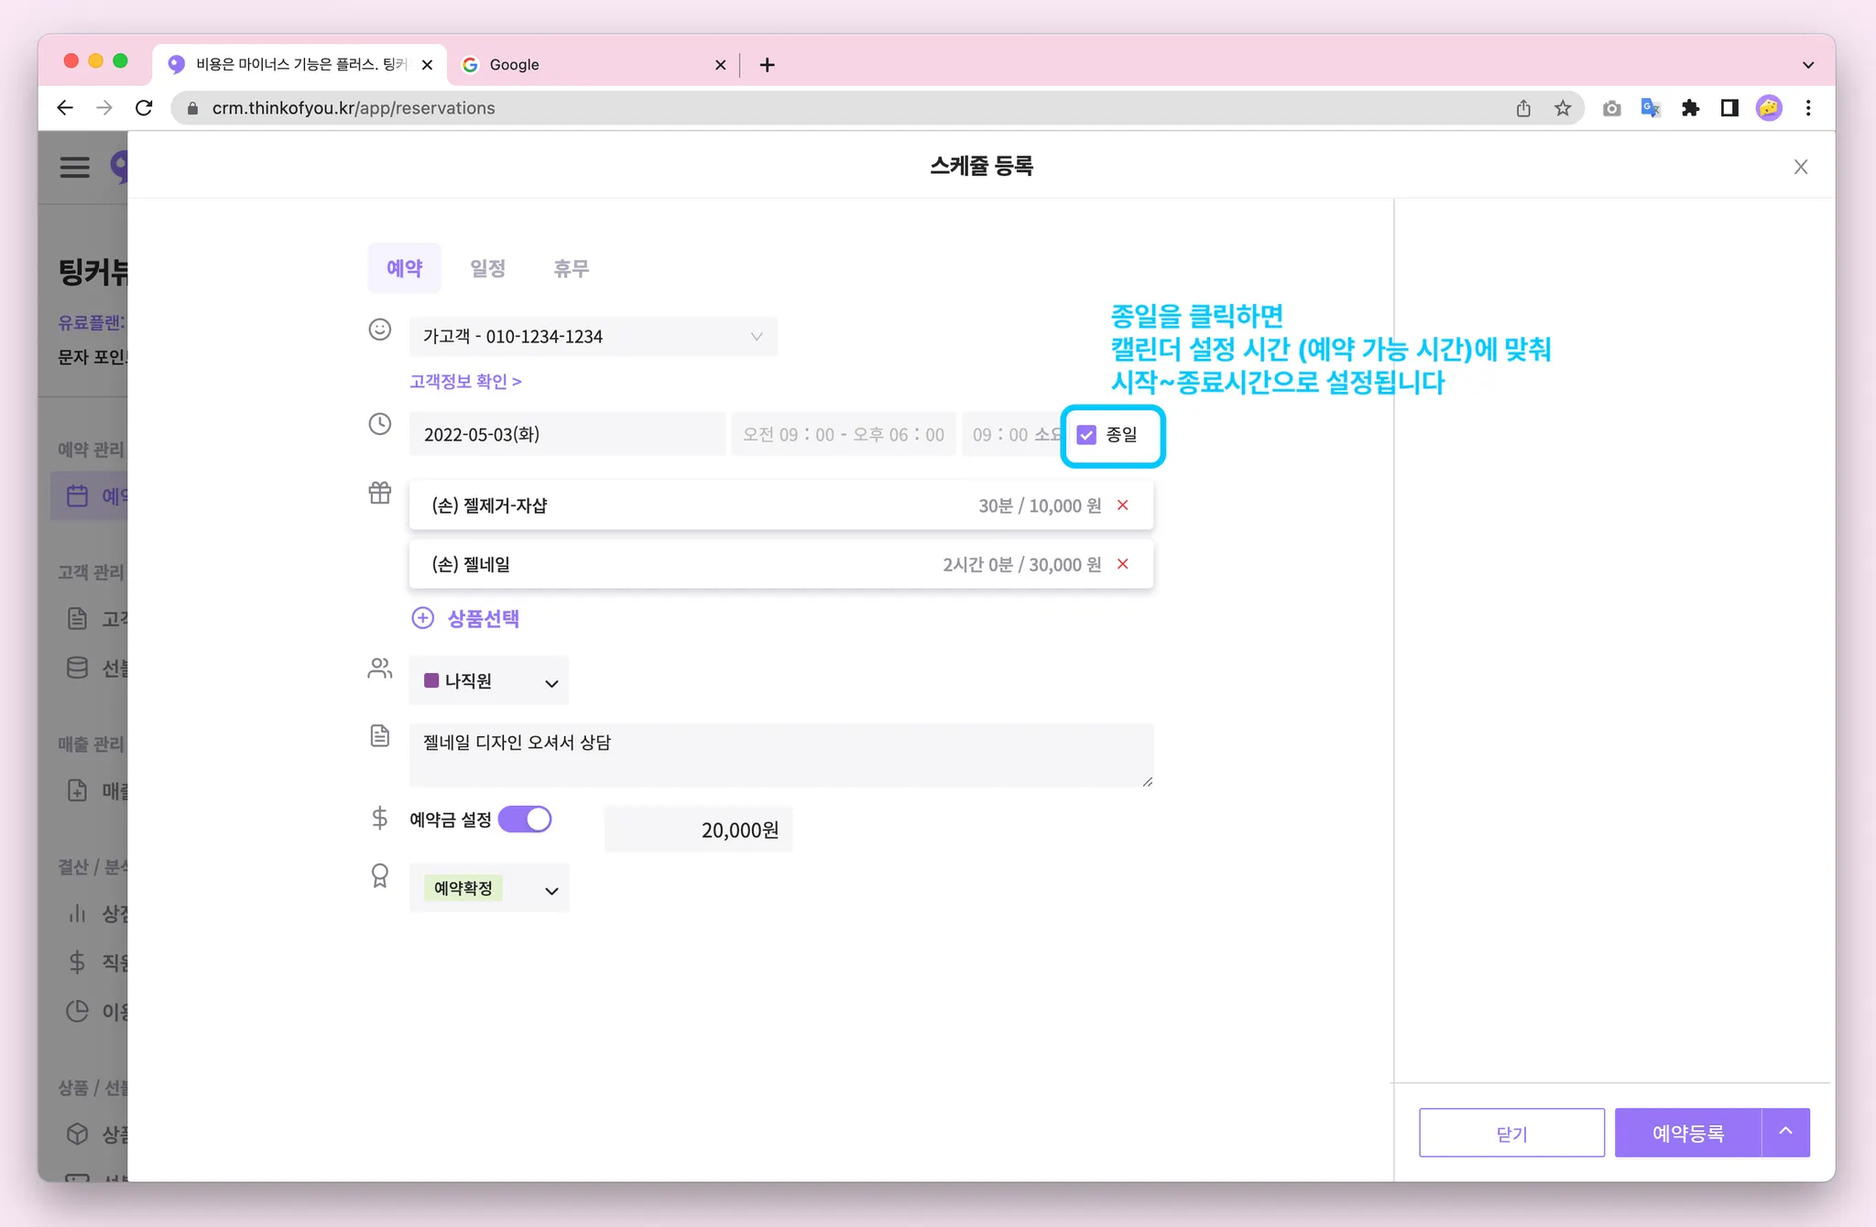
Task: Reload the page with refresh icon
Action: click(x=144, y=108)
